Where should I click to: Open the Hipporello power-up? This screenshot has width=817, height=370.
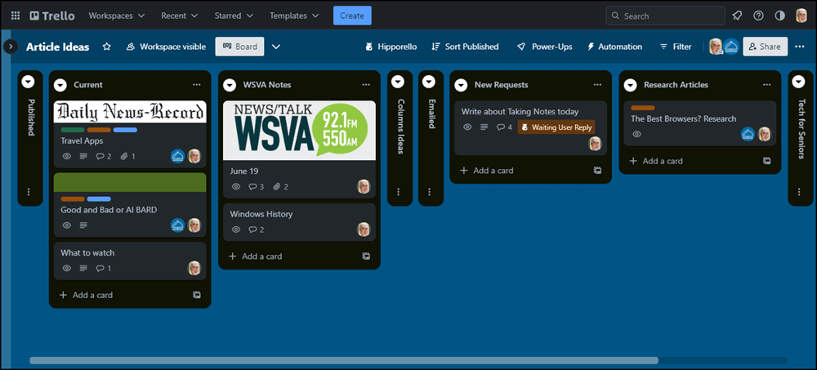click(x=391, y=47)
